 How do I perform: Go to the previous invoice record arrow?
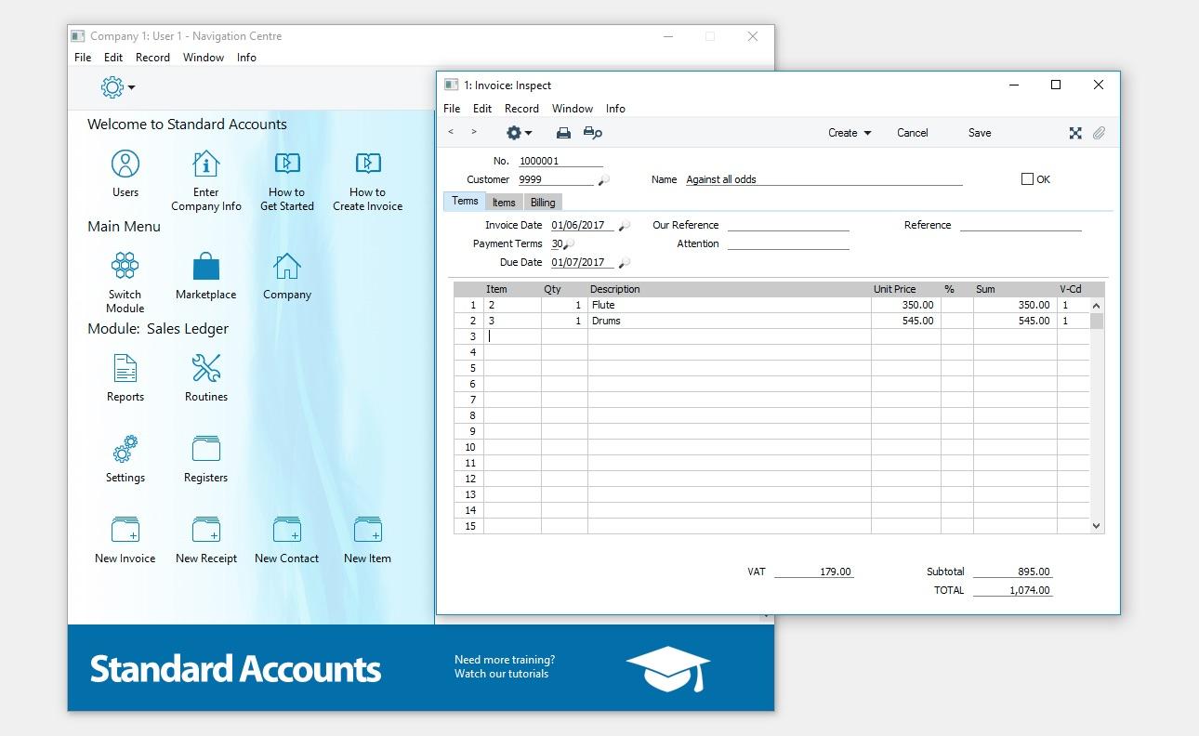pyautogui.click(x=451, y=132)
